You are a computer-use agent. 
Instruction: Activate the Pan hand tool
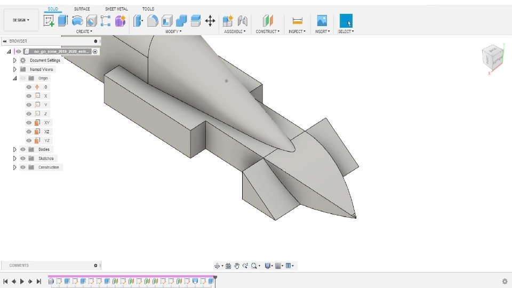(237, 266)
